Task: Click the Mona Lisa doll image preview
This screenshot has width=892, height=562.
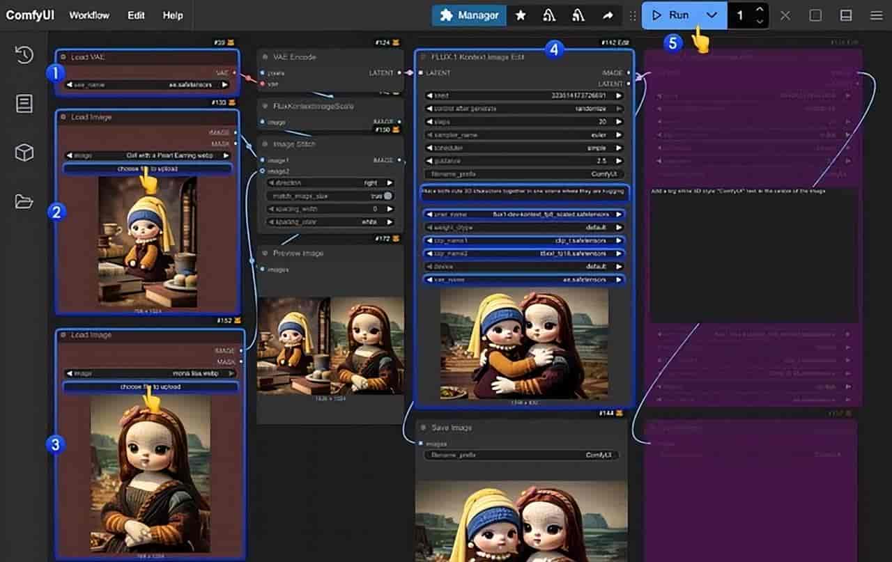Action: point(151,475)
